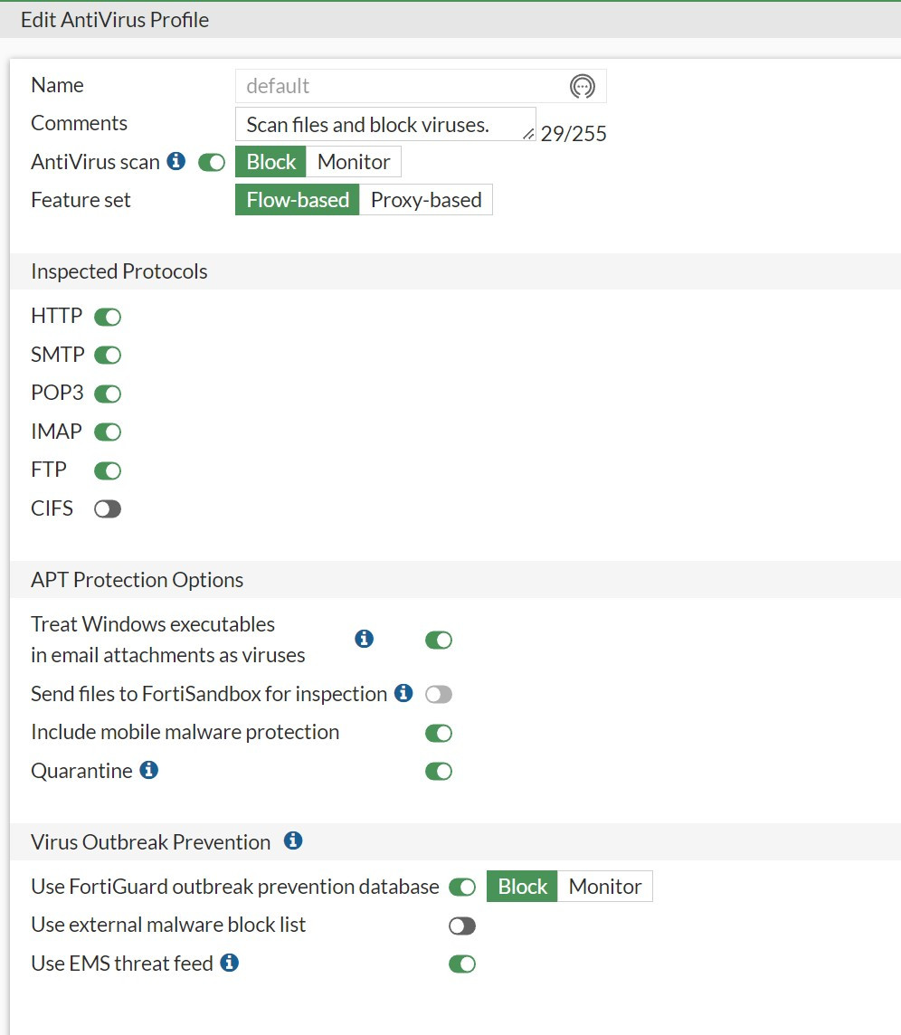Viewport: 901px width, 1035px height.
Task: Set AntiVirus scan mode to Monitor
Action: click(x=354, y=162)
